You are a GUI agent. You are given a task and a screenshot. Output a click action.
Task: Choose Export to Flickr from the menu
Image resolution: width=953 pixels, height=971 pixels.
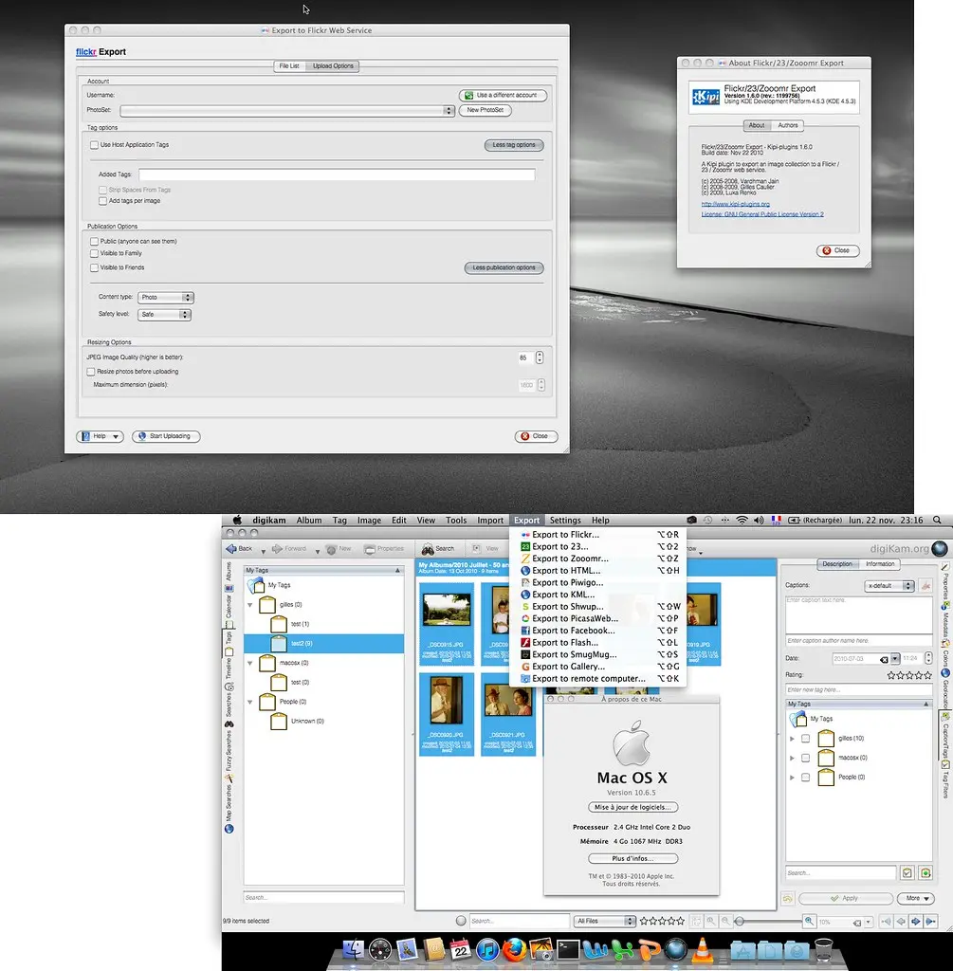[565, 535]
